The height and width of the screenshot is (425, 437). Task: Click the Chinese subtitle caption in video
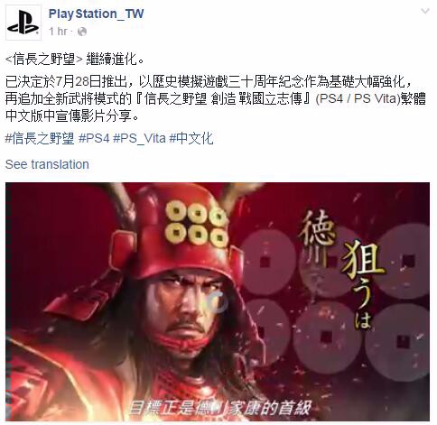[219, 408]
